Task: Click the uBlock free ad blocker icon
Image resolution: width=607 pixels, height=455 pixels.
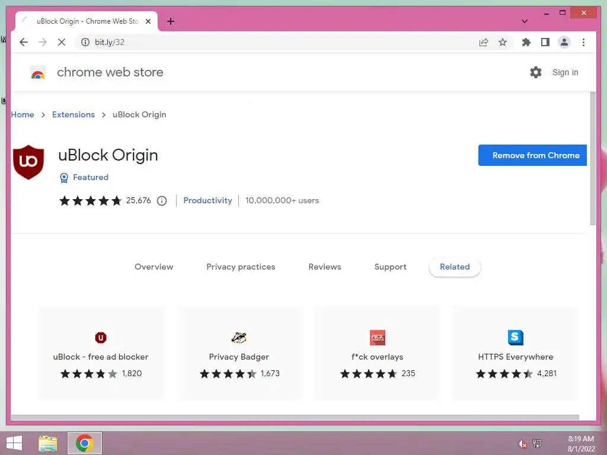Action: point(101,338)
